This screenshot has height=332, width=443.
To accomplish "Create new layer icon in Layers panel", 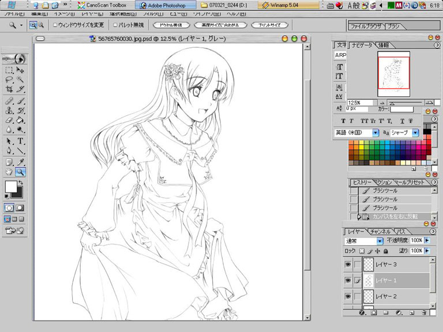I will (411, 312).
